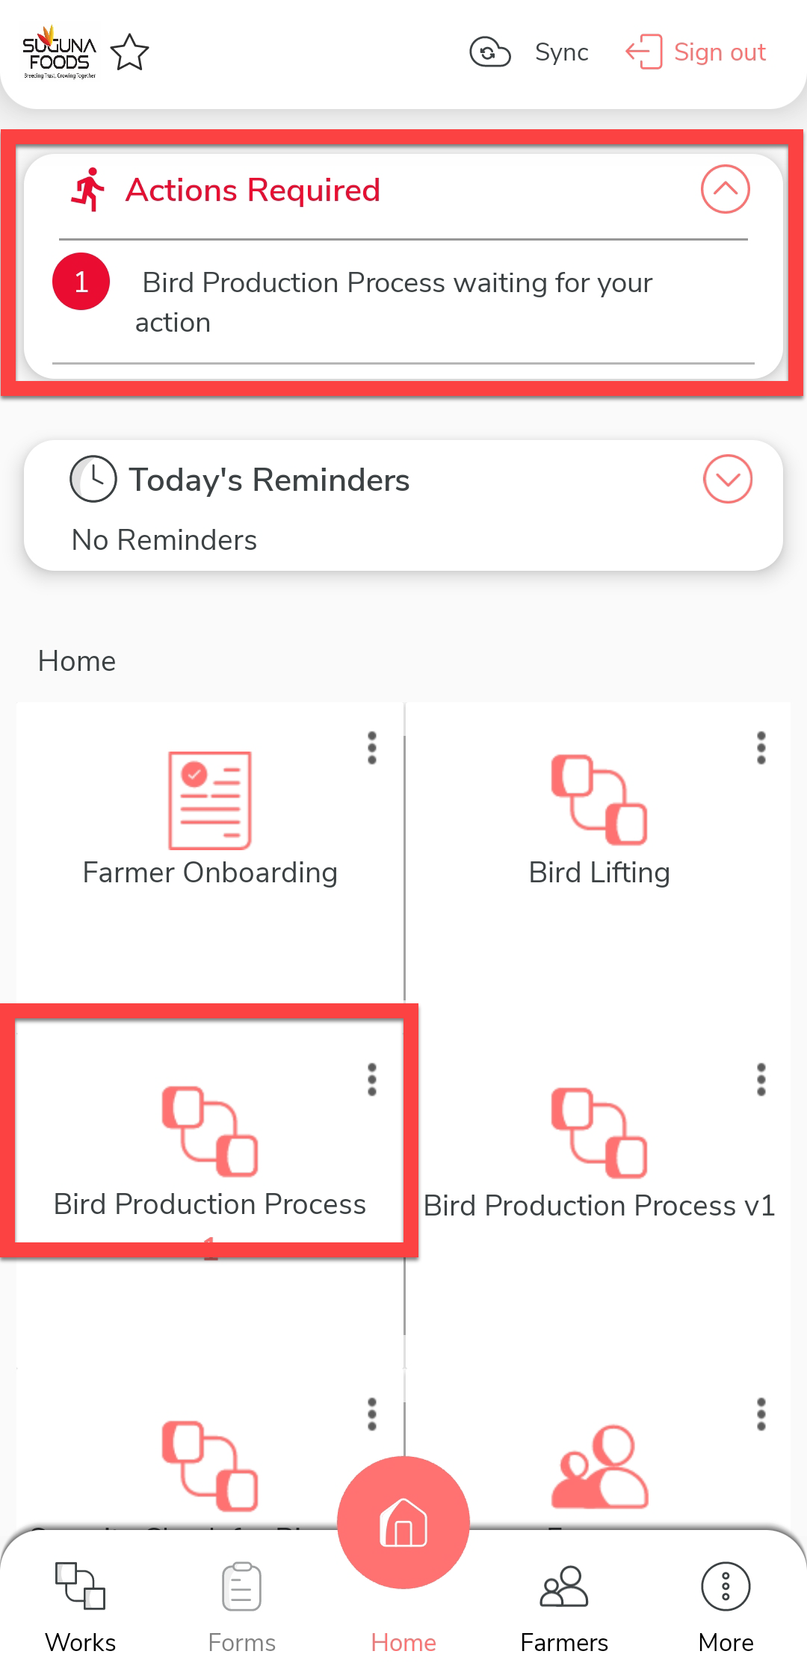The height and width of the screenshot is (1663, 807).
Task: Open Bird Lifting three-dot menu
Action: click(x=761, y=748)
